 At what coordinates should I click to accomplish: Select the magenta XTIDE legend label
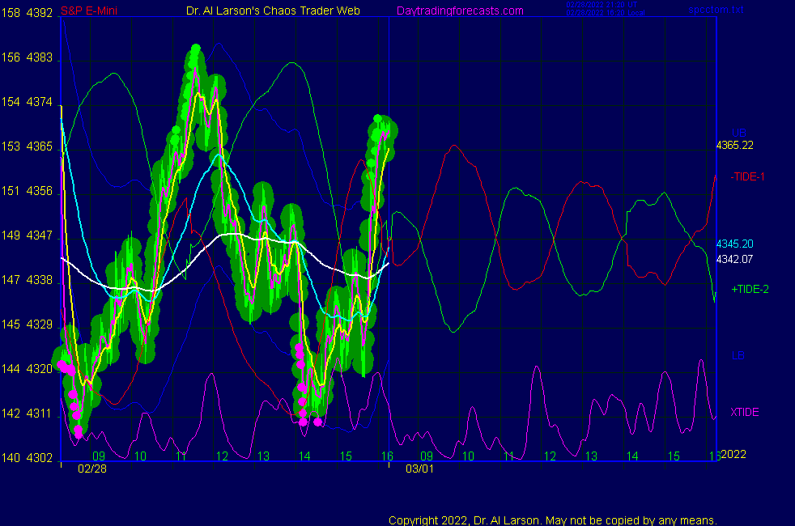pyautogui.click(x=744, y=413)
